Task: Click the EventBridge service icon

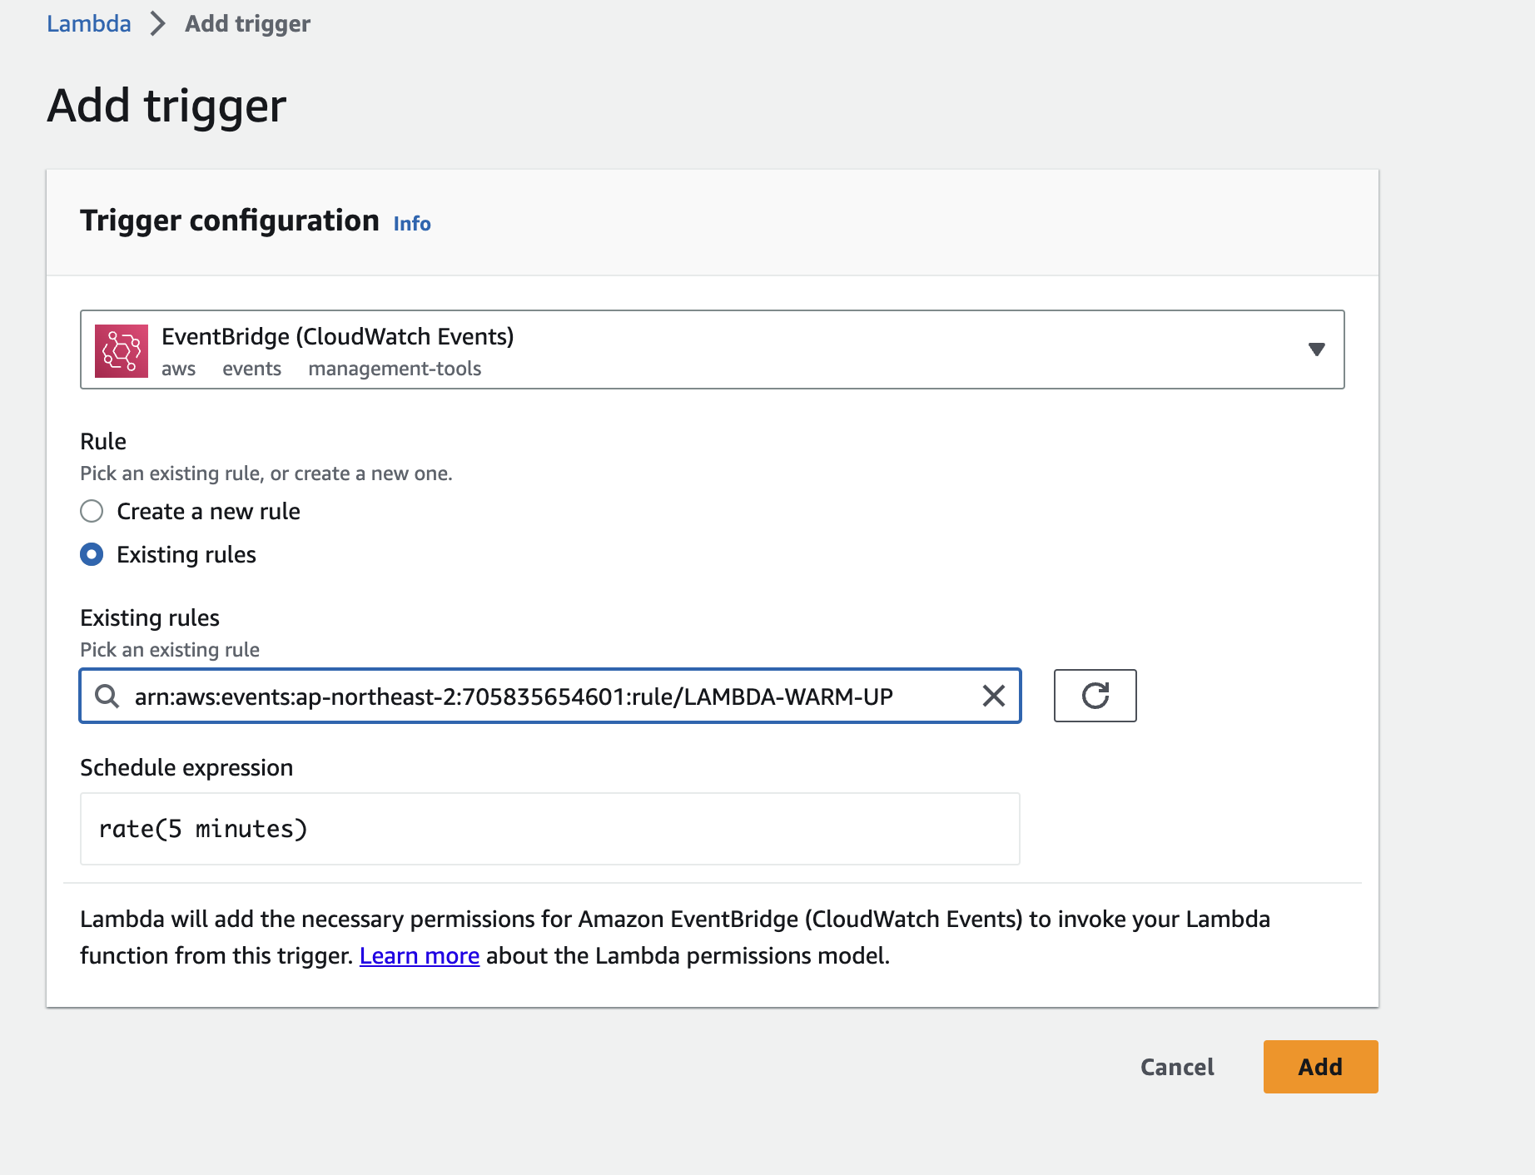Action: click(122, 350)
